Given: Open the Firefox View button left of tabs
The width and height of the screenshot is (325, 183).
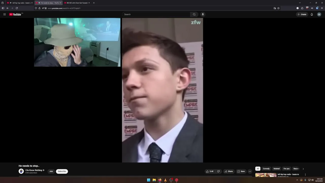Looking at the screenshot, I should coord(3,3).
